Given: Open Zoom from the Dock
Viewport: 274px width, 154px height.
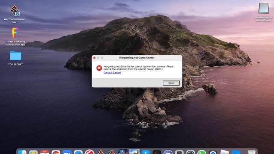Looking at the screenshot, I should point(67,152).
